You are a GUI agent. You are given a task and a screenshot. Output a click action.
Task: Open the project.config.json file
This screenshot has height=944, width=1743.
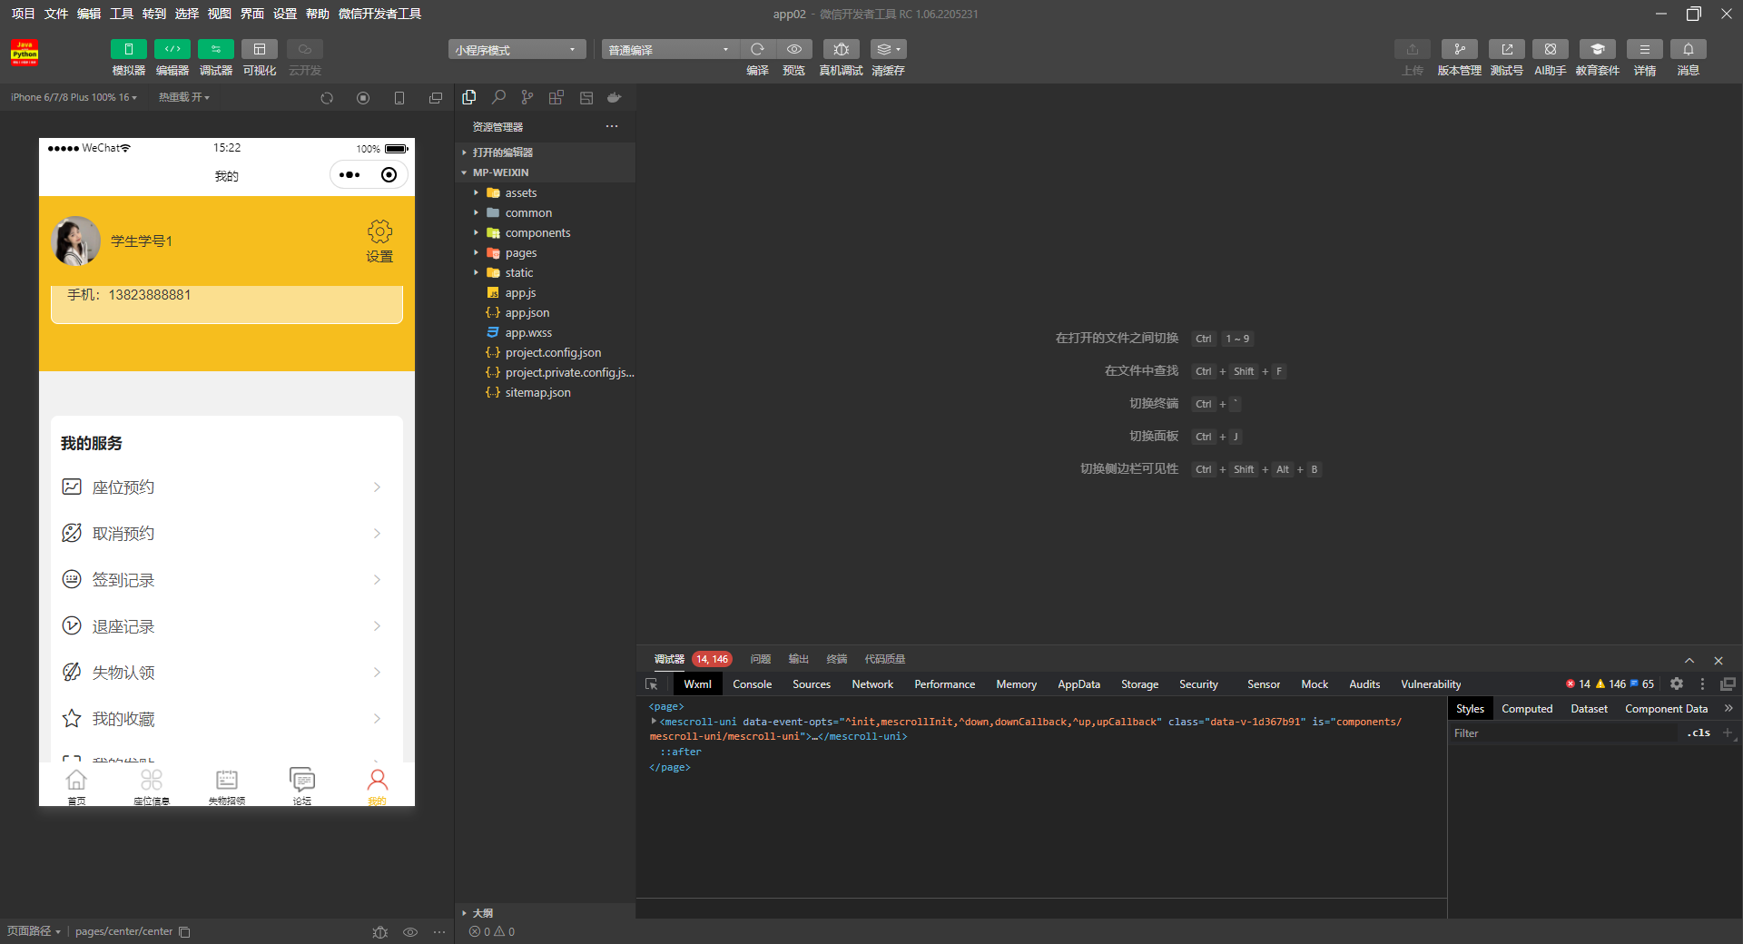[545, 352]
